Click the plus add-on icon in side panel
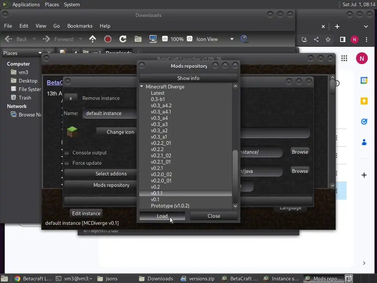This screenshot has width=377, height=283. (364, 175)
